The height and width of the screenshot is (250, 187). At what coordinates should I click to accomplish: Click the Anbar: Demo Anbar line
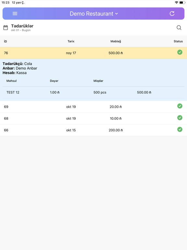tap(20, 68)
